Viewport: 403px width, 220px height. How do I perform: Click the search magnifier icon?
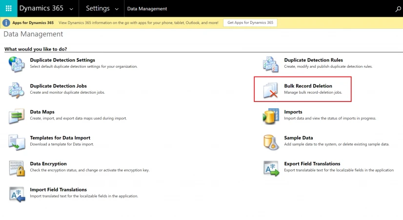(397, 9)
